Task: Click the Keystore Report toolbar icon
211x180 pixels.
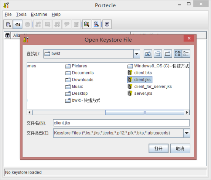Action: pos(76,24)
